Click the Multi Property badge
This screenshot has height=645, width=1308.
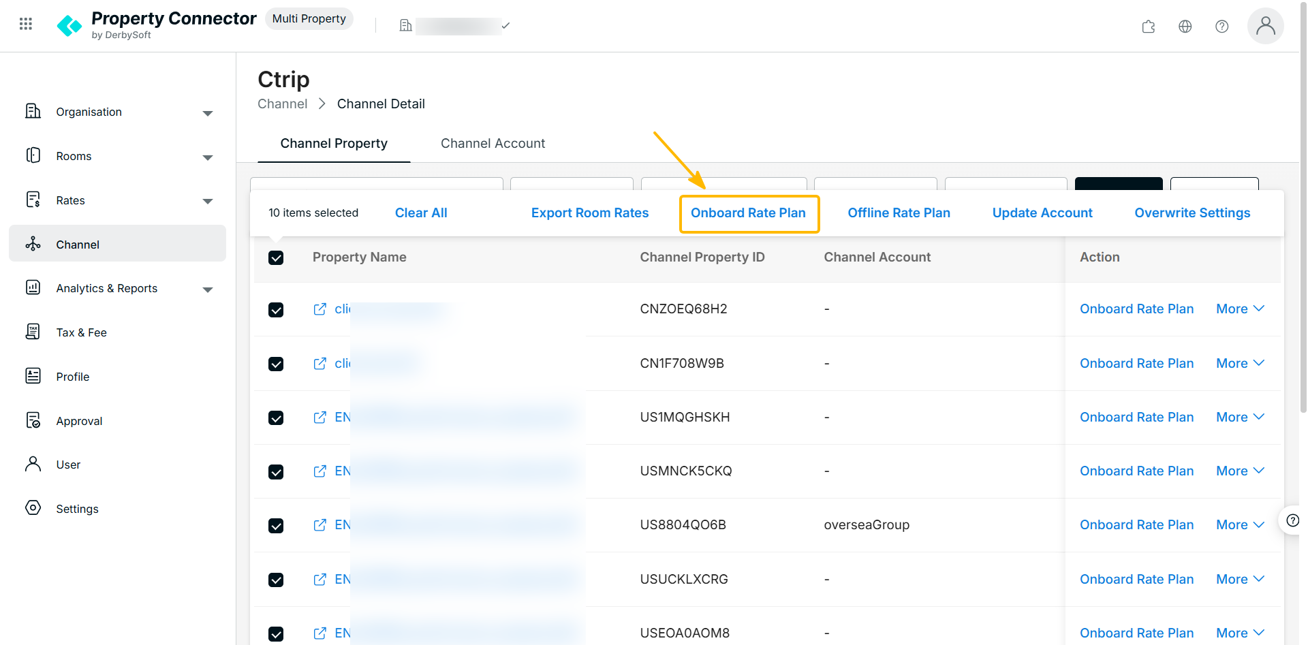309,19
